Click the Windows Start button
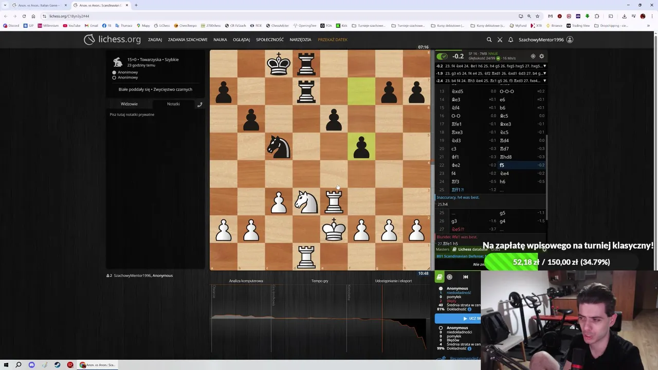The width and height of the screenshot is (658, 370). (x=6, y=365)
